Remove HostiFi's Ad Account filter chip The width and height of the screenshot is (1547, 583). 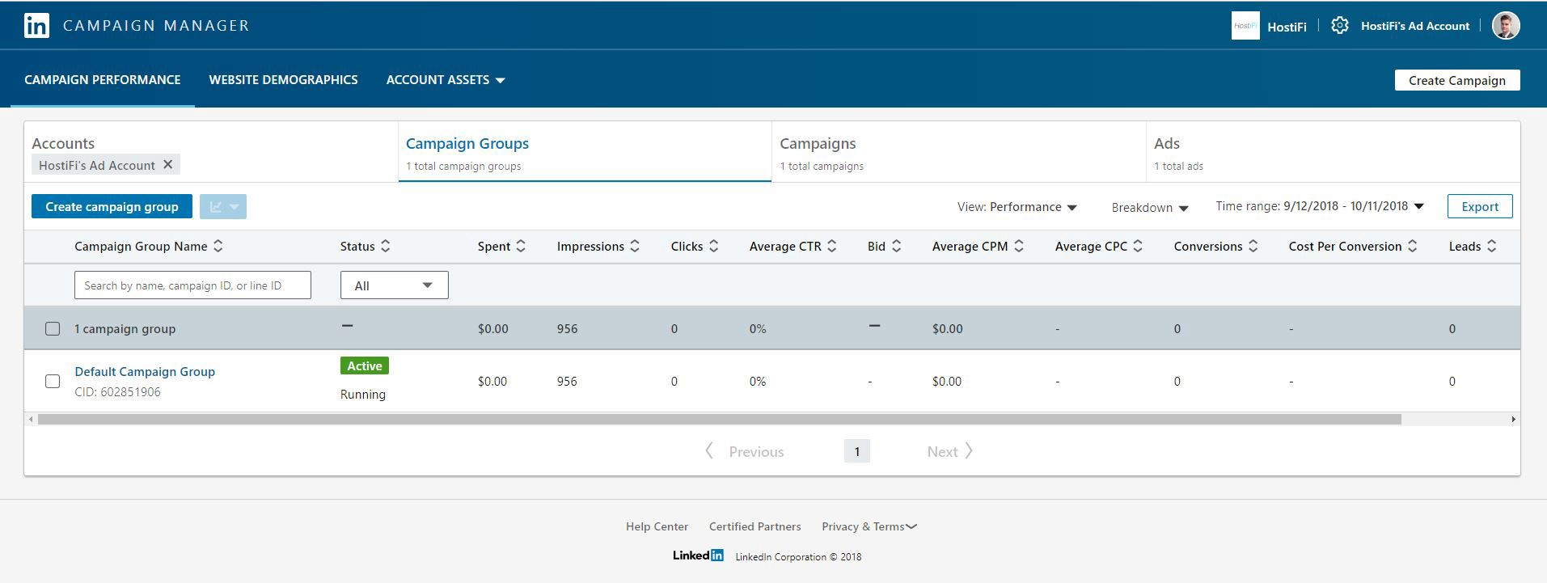[168, 164]
